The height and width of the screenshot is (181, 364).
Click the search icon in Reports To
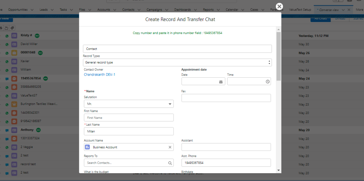(170, 163)
